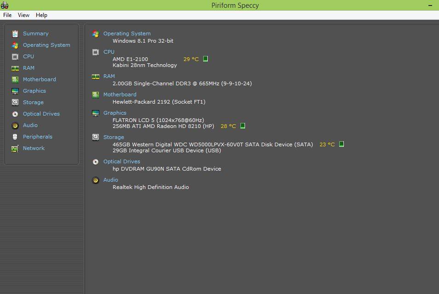Click the green CPU temperature indicator icon
439x294 pixels.
(205, 59)
